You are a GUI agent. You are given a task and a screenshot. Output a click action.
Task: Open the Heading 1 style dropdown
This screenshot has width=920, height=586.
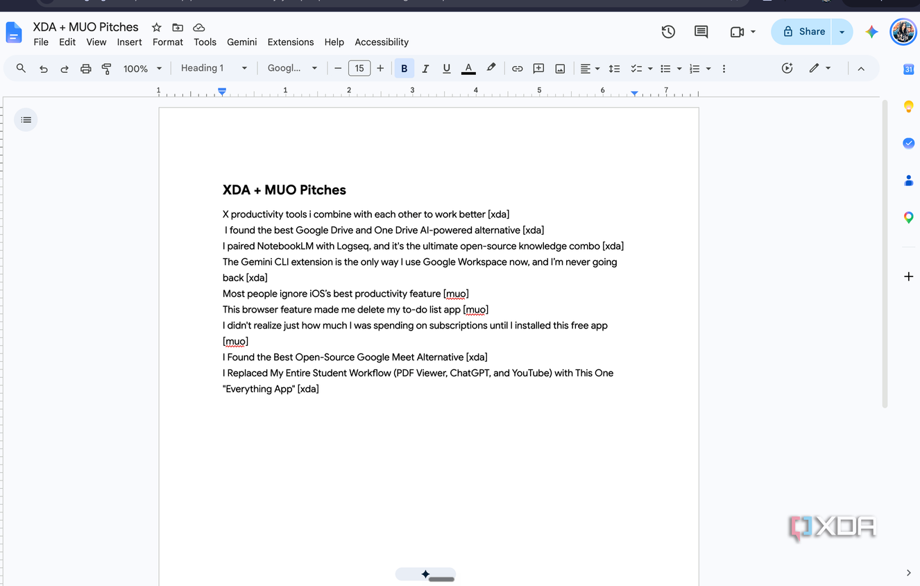214,68
